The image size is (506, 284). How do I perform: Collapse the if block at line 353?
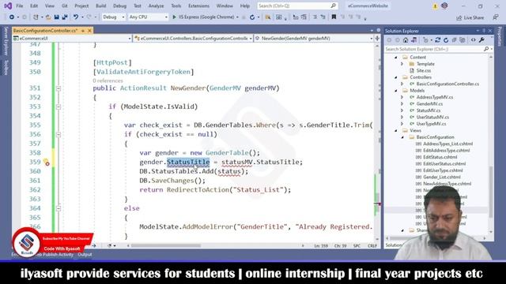coord(59,106)
